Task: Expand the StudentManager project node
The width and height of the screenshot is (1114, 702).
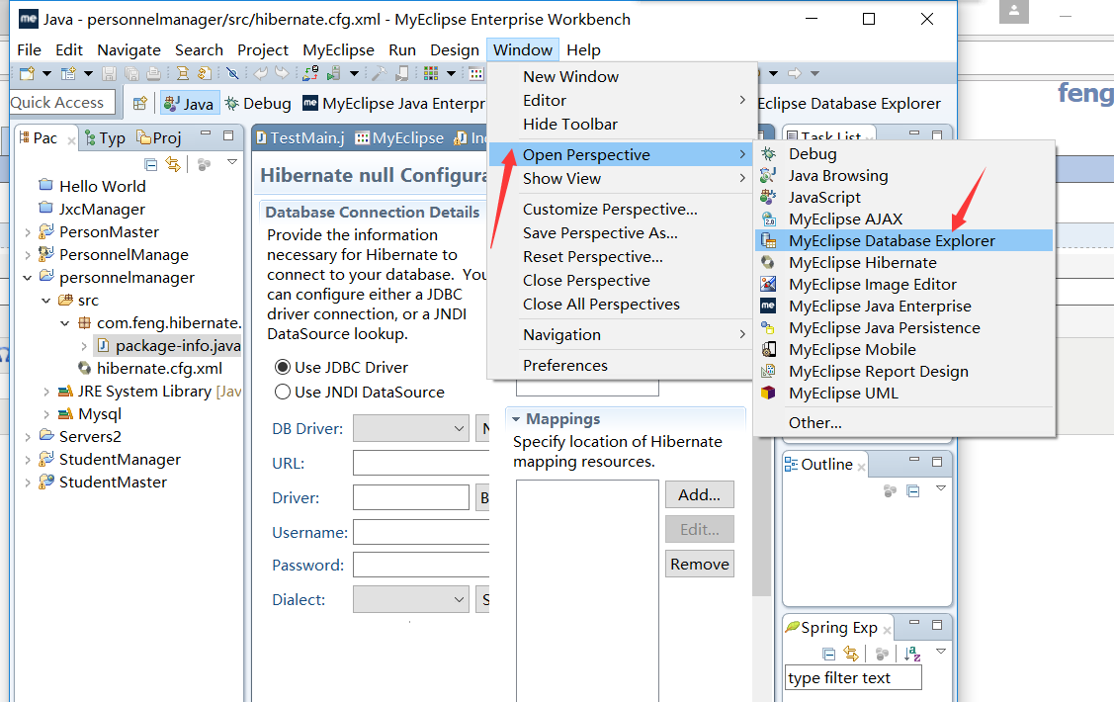Action: (x=28, y=460)
